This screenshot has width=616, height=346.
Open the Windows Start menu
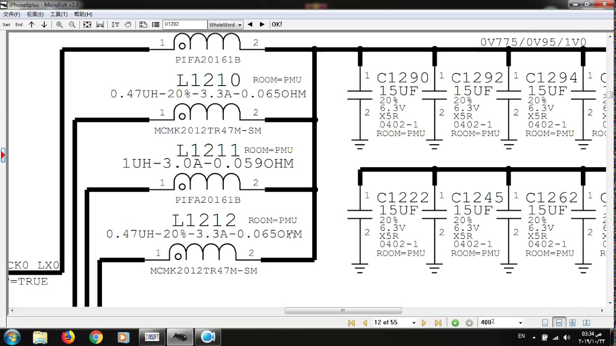tap(12, 337)
